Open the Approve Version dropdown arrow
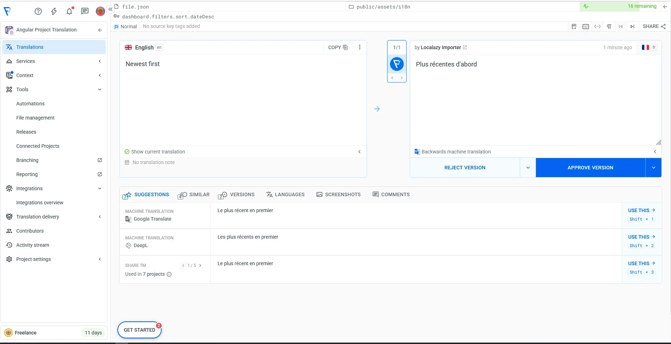Image resolution: width=671 pixels, height=344 pixels. point(654,168)
